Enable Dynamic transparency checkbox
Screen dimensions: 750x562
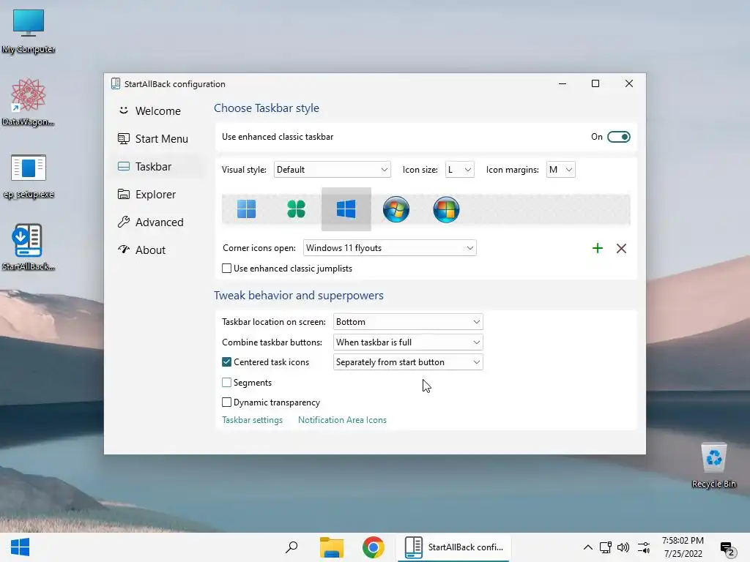click(x=227, y=402)
